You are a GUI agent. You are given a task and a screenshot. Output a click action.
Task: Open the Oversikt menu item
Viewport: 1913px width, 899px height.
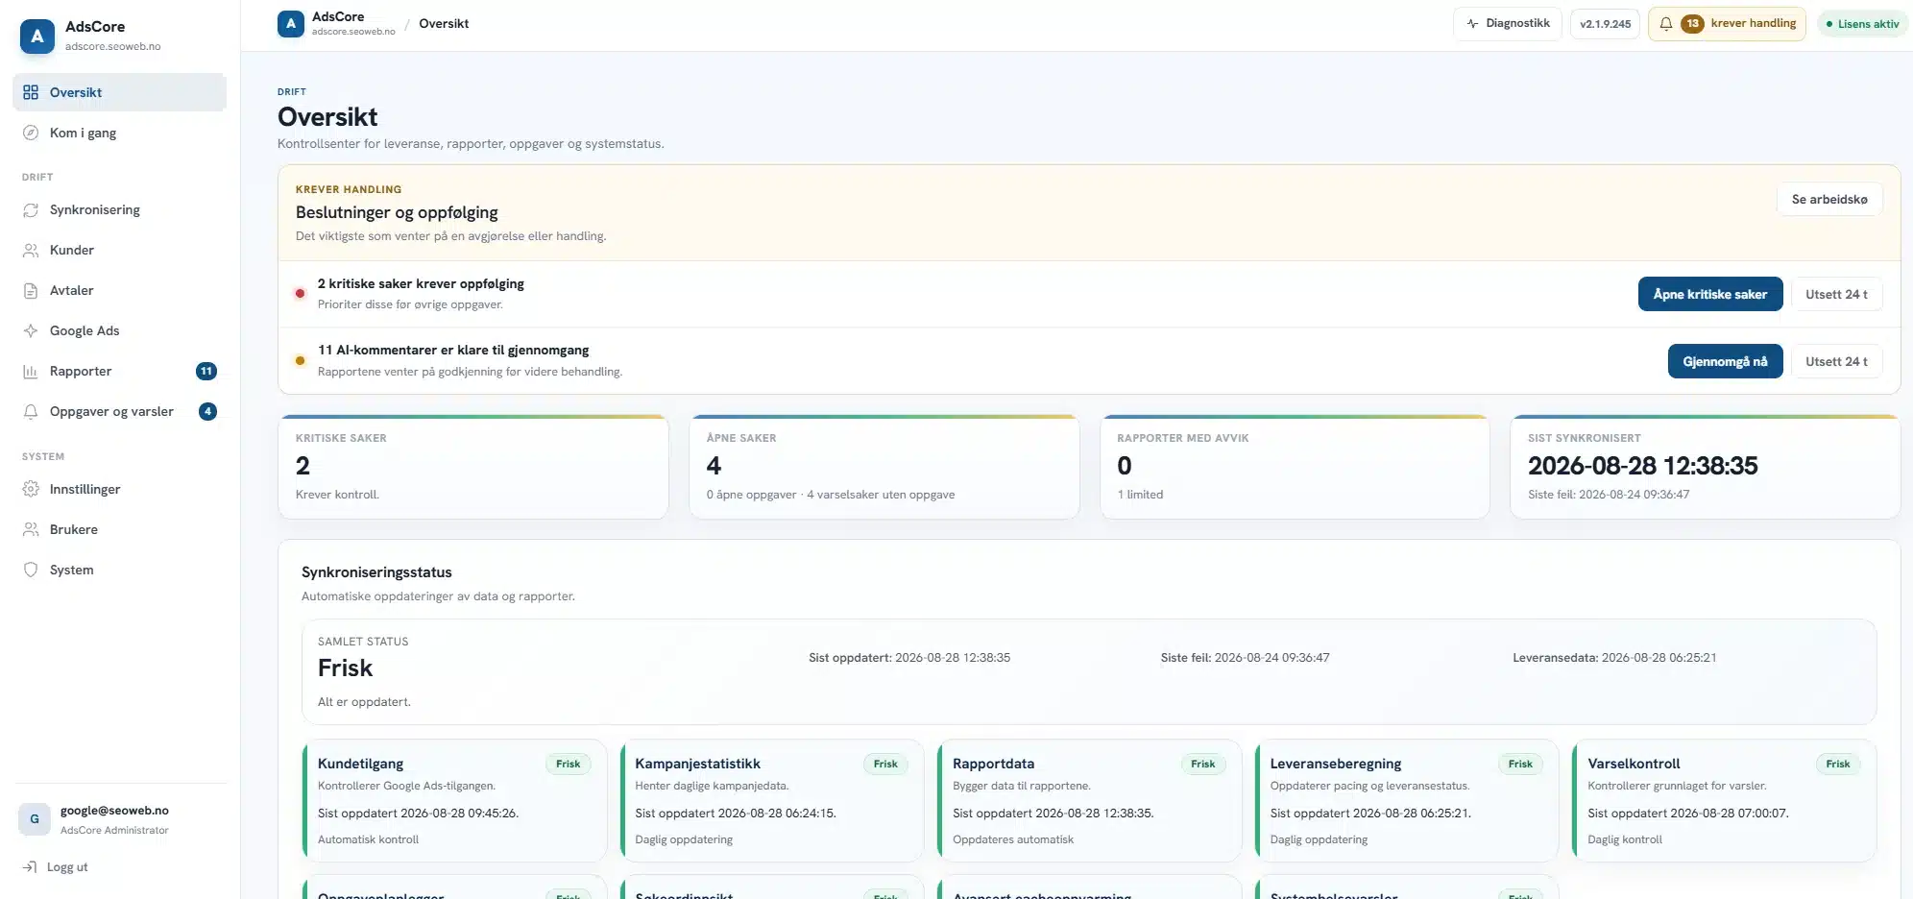click(x=120, y=92)
